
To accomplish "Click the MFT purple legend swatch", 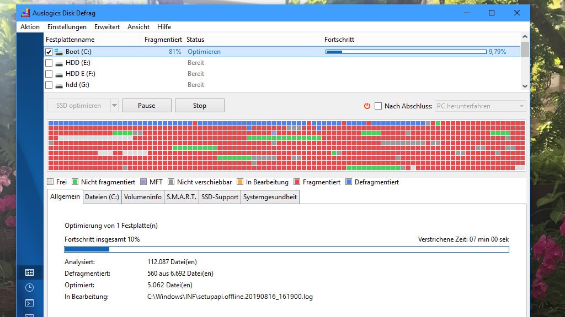I will tap(143, 182).
